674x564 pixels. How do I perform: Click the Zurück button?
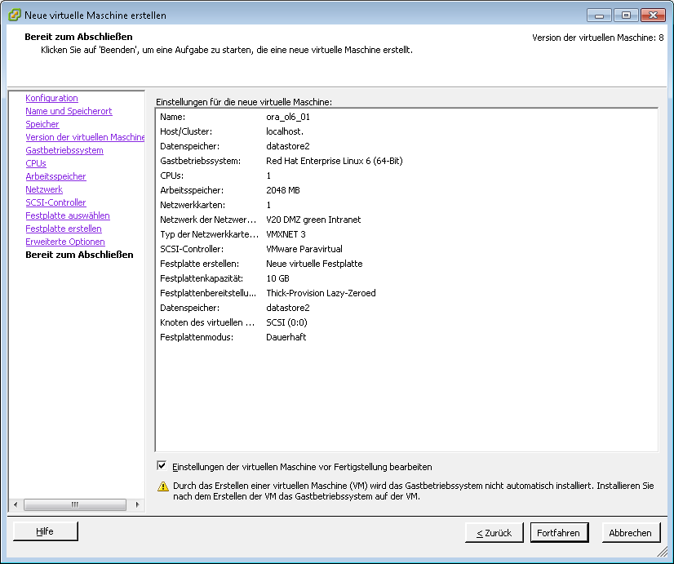494,532
